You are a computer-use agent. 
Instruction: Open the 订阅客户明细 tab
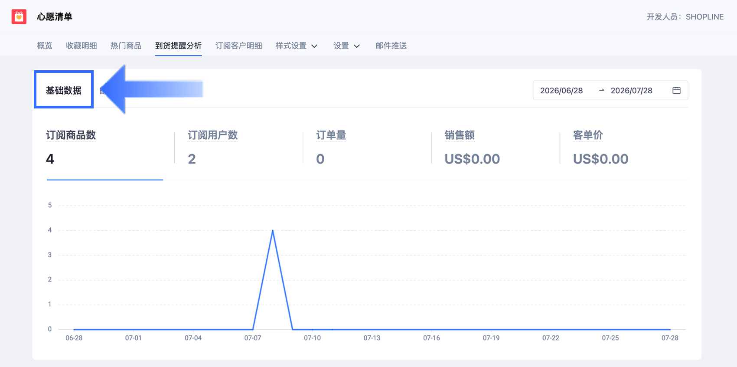[238, 46]
